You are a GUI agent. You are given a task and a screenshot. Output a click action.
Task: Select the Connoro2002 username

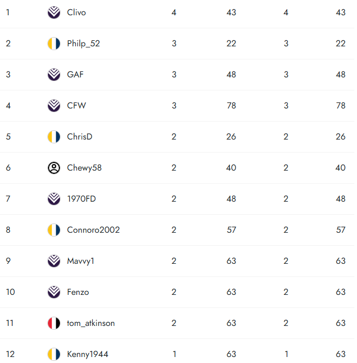point(93,230)
